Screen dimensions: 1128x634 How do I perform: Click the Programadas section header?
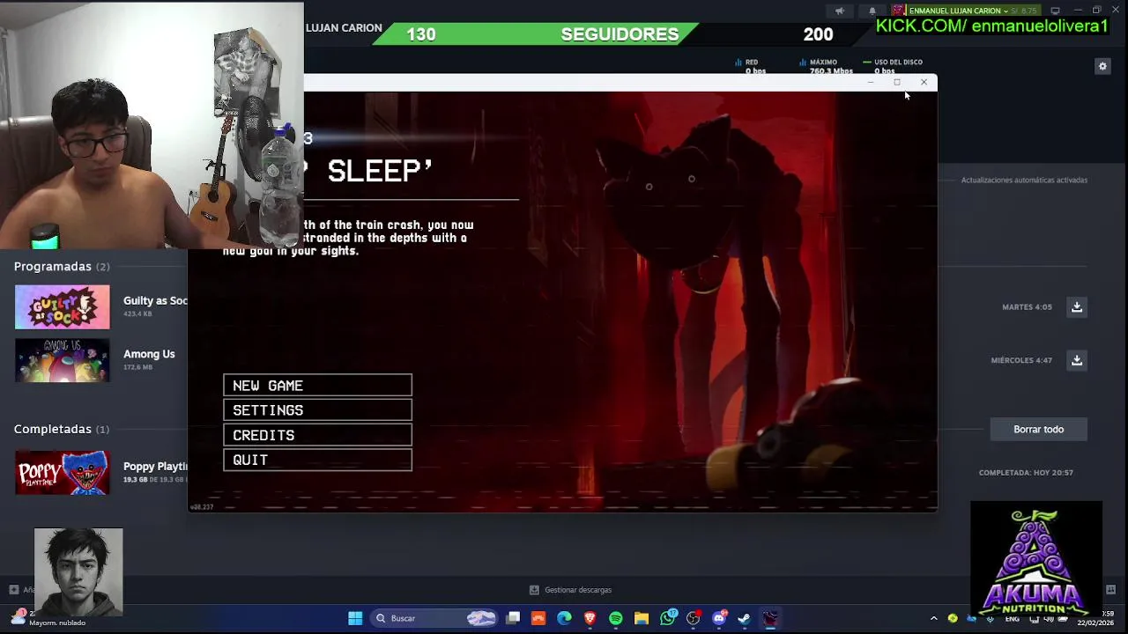click(x=62, y=266)
